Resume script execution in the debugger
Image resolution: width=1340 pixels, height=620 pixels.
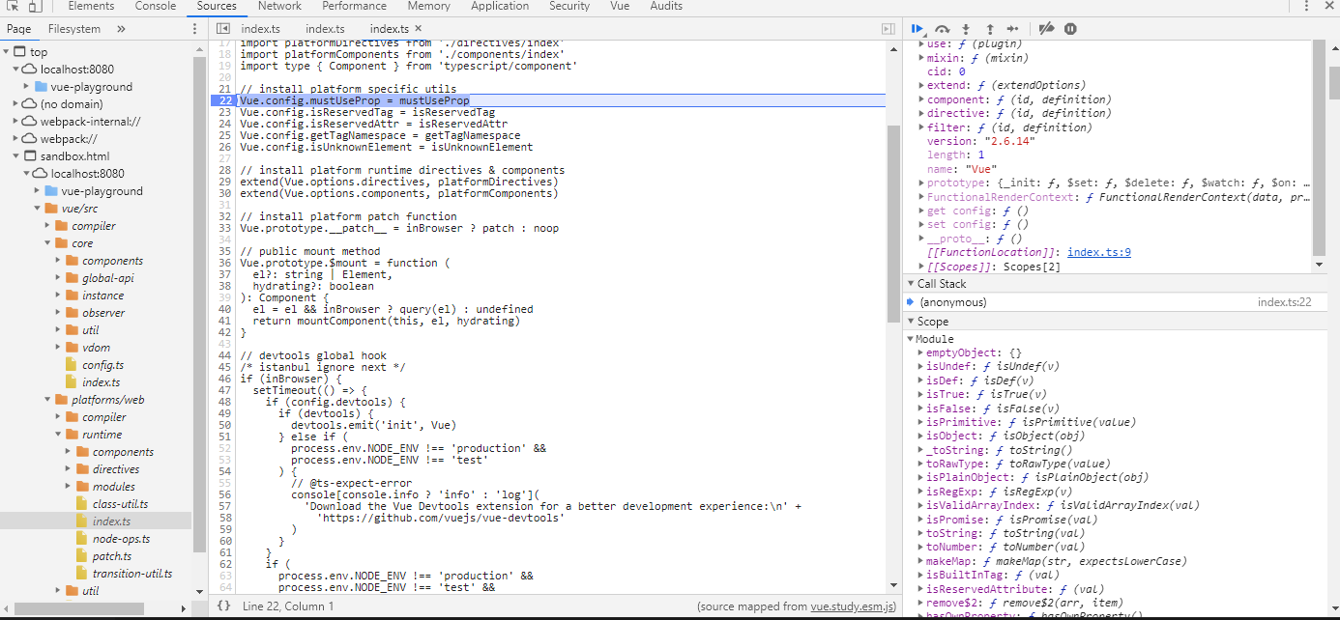(x=917, y=29)
